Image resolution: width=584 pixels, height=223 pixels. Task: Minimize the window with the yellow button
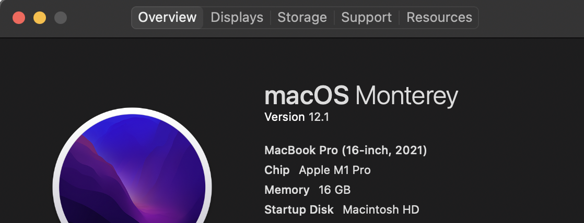(x=40, y=18)
